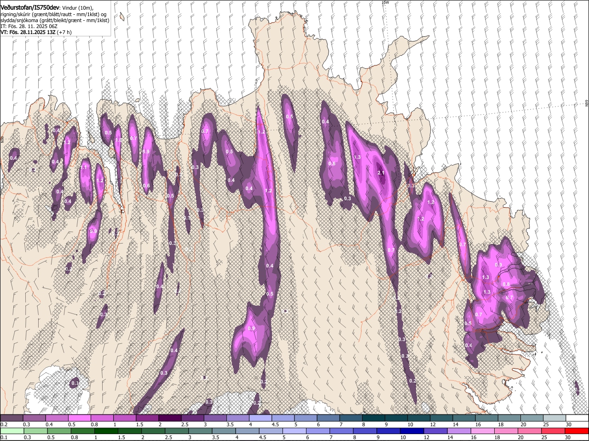The width and height of the screenshot is (589, 441).
Task: Click the "Vindur (10m)" text in the title box
Action: [78, 8]
